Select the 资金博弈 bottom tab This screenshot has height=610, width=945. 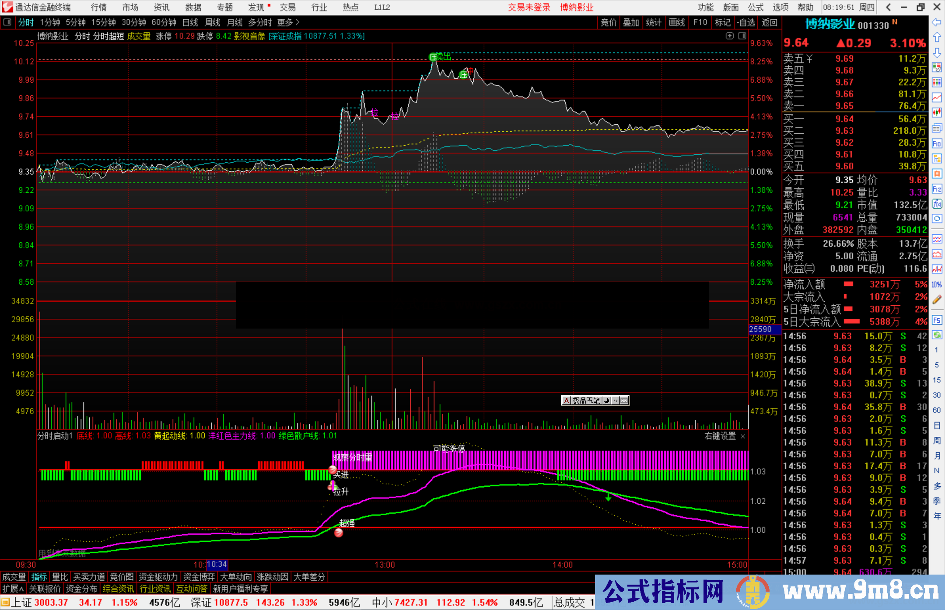[x=199, y=577]
